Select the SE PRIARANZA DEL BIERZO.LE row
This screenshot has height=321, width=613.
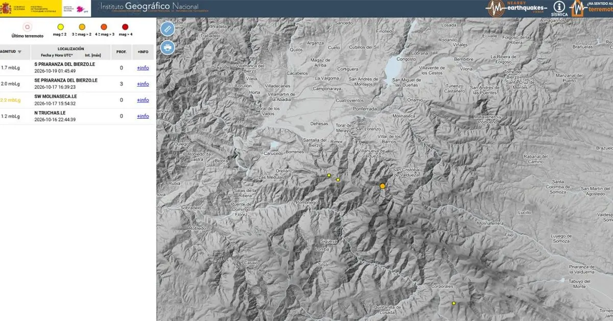[77, 84]
